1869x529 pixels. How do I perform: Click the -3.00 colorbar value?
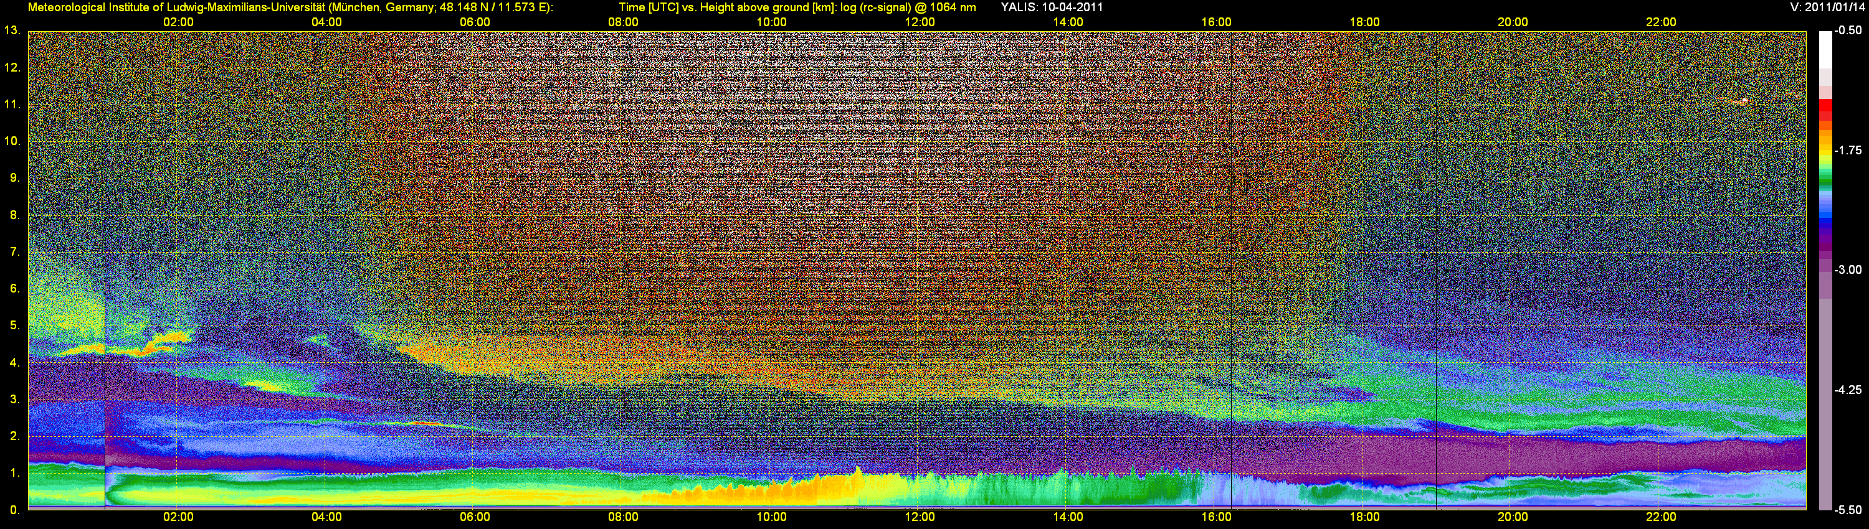[1848, 269]
